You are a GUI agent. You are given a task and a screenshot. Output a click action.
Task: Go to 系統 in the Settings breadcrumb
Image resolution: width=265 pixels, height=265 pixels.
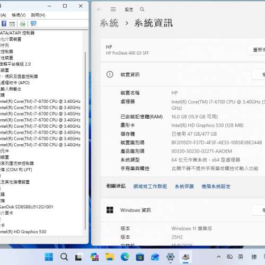[109, 23]
